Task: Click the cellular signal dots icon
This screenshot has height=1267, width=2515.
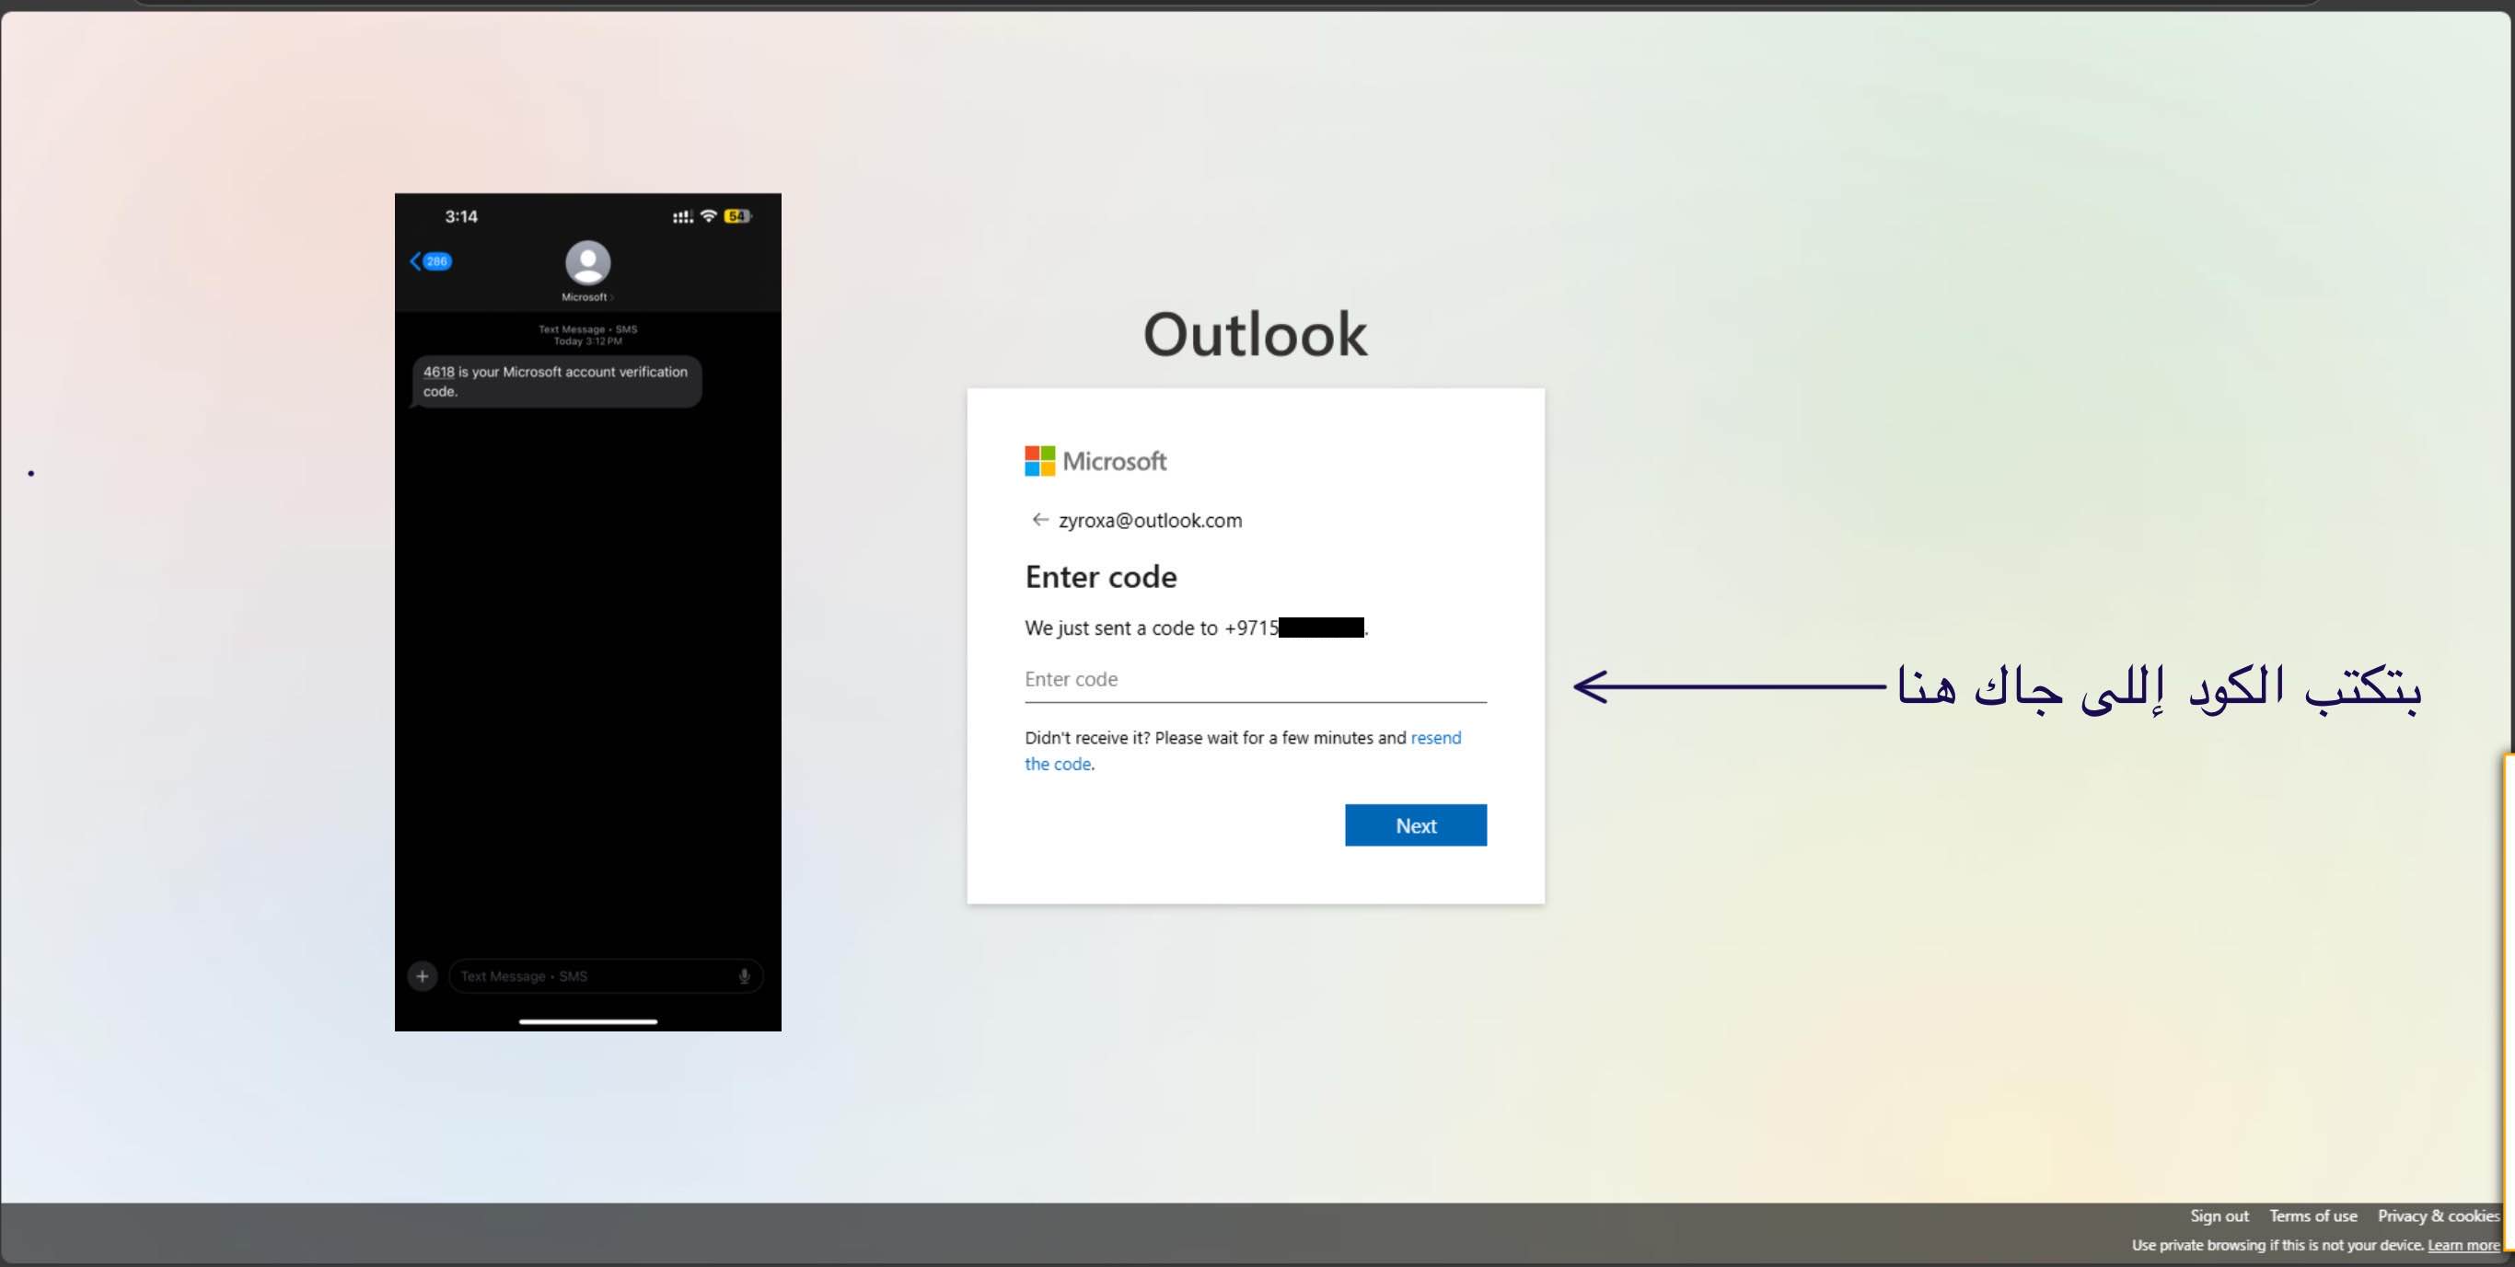Action: coord(682,217)
